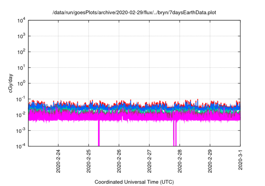Image resolution: width=265 pixels, height=186 pixels.
Task: Click the 10^4 y-axis tick label
Action: pos(21,20)
